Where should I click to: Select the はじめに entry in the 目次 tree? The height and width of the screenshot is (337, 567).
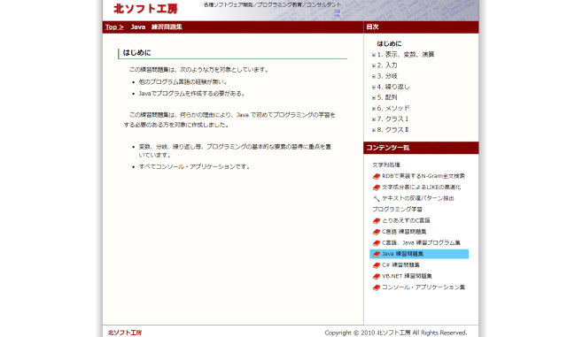pyautogui.click(x=389, y=43)
